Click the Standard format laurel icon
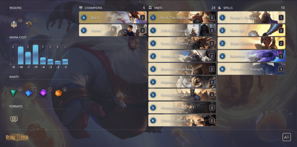Viewport: 297px width, 147px height. (14, 119)
